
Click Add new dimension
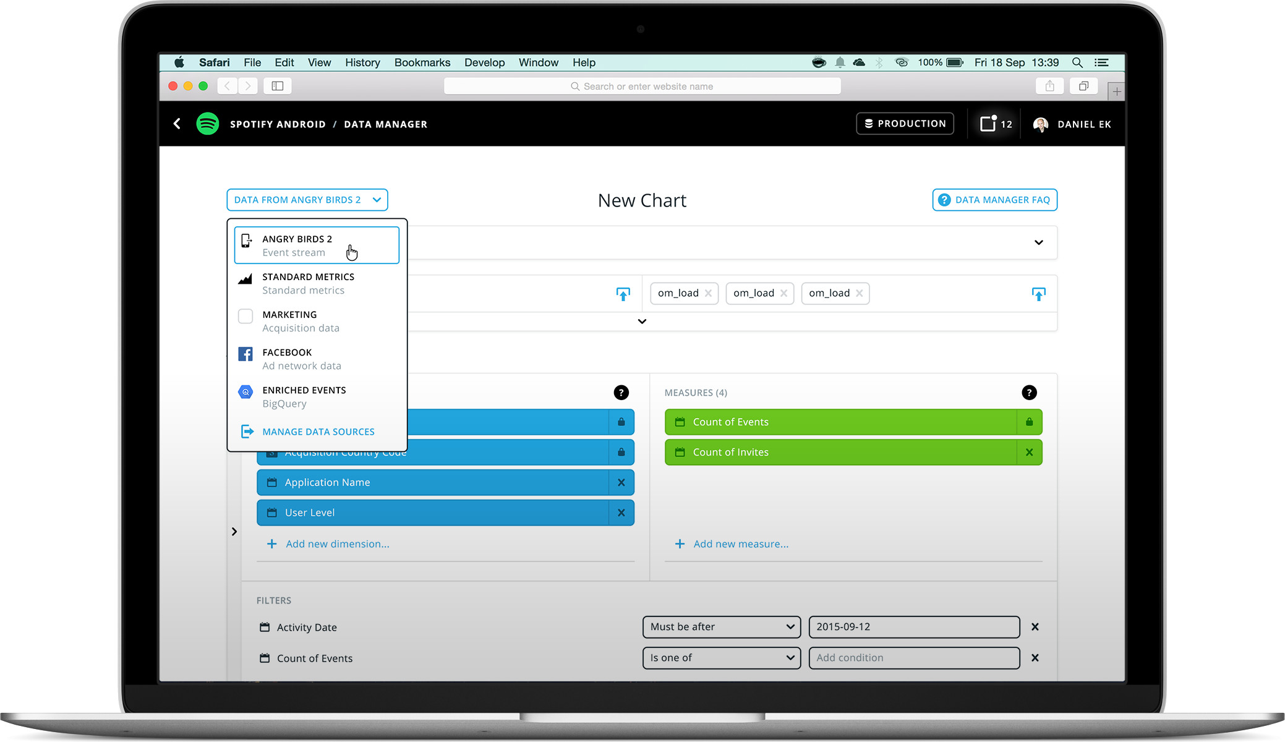click(328, 544)
